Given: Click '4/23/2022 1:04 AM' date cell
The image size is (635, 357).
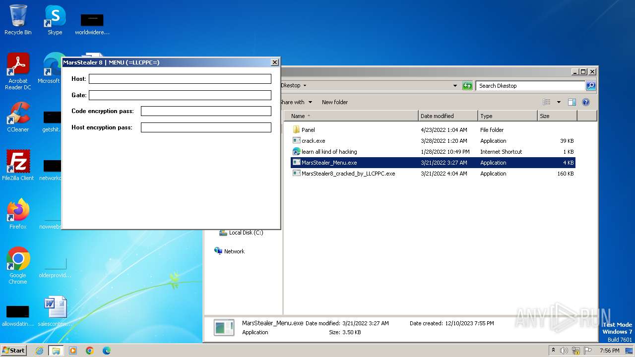Looking at the screenshot, I should pos(444,130).
